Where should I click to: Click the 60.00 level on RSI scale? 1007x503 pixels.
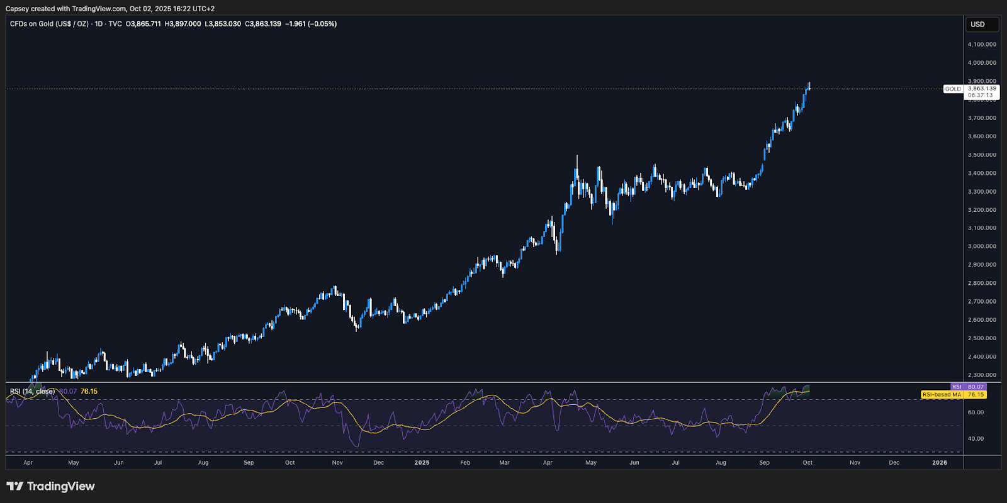click(x=976, y=412)
